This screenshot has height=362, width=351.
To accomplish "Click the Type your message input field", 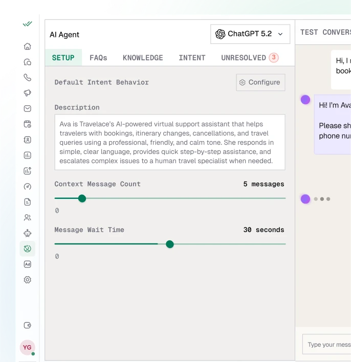I will point(327,344).
